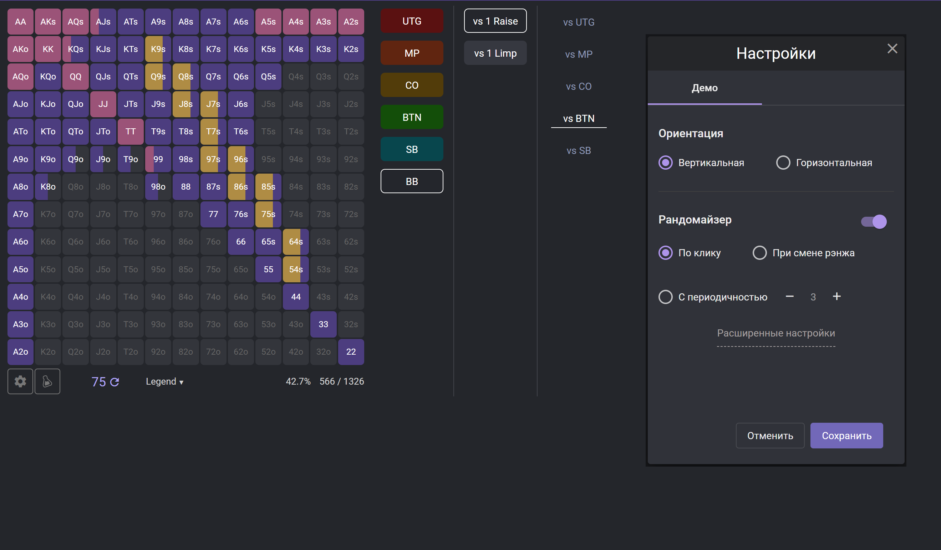This screenshot has width=941, height=550.
Task: Click Сохранить to save settings
Action: (x=847, y=435)
